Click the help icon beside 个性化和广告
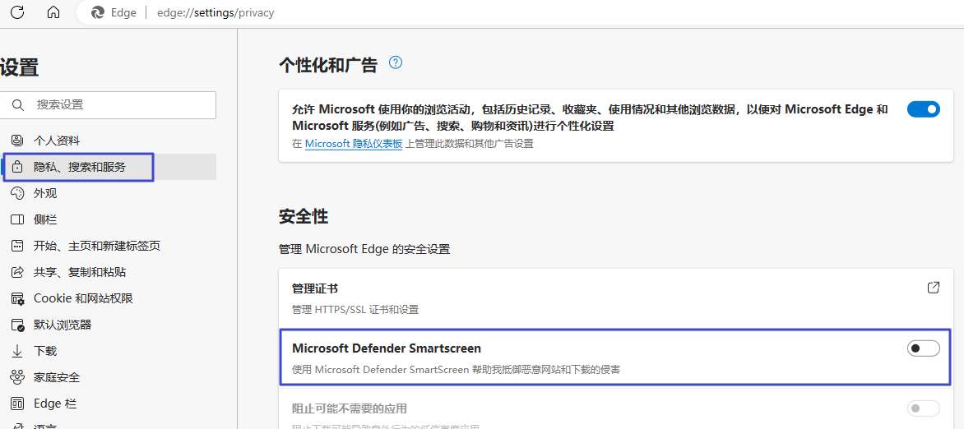 tap(396, 63)
